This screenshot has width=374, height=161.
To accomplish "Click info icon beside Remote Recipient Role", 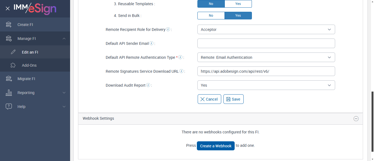I will 168,30.
